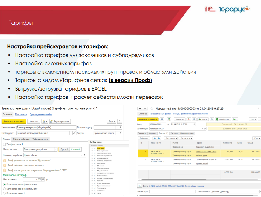The height and width of the screenshot is (197, 261).
Task: Click the Наименование input field
Action: point(46,127)
